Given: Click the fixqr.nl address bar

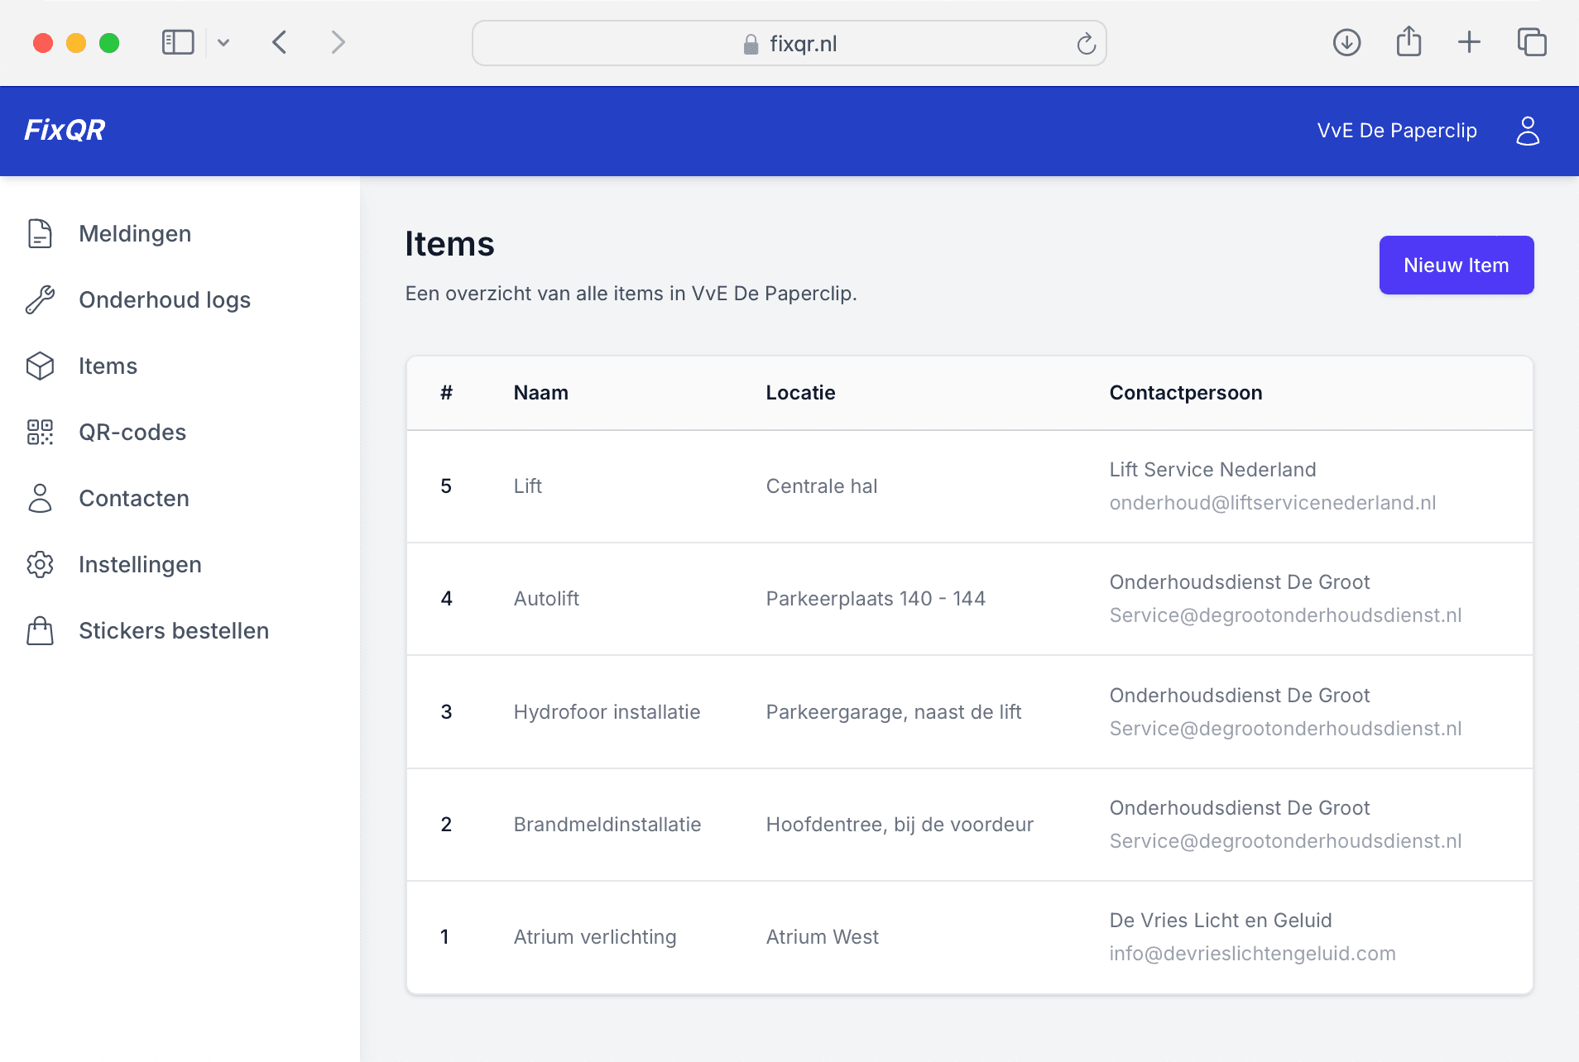Looking at the screenshot, I should tap(789, 43).
